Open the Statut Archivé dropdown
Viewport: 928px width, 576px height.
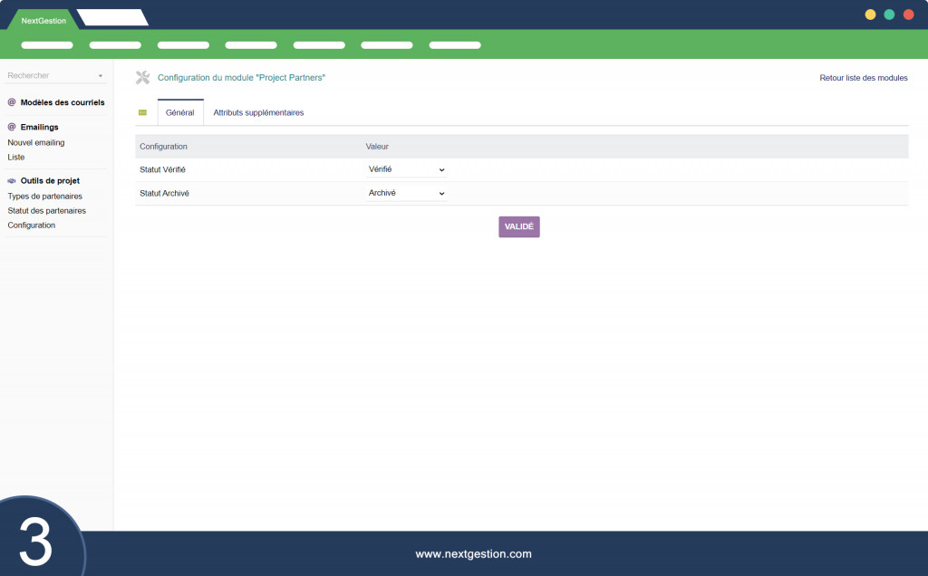[406, 194]
